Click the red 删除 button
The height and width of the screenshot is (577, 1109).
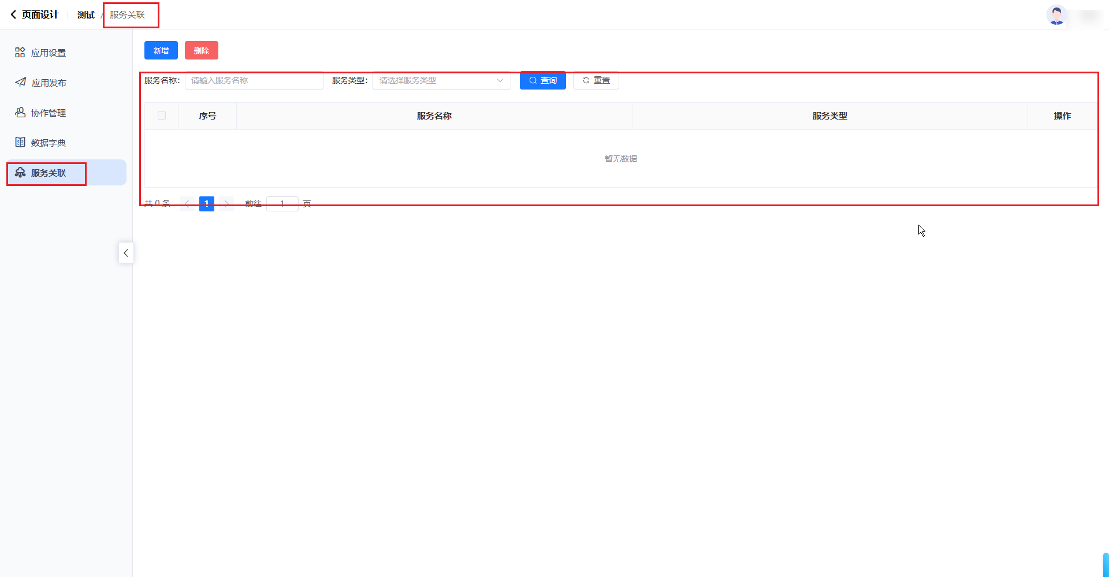coord(201,51)
